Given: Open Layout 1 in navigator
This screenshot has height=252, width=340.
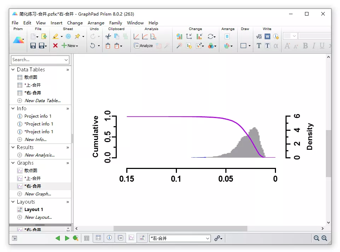Looking at the screenshot, I should [x=34, y=210].
